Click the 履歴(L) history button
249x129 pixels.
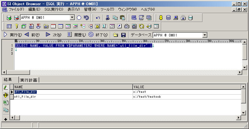[x=77, y=35]
